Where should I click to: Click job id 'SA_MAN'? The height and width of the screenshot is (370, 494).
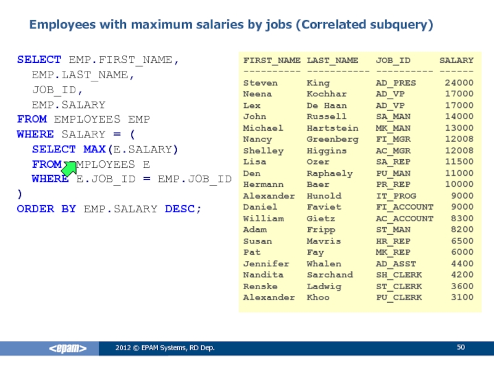pyautogui.click(x=393, y=117)
